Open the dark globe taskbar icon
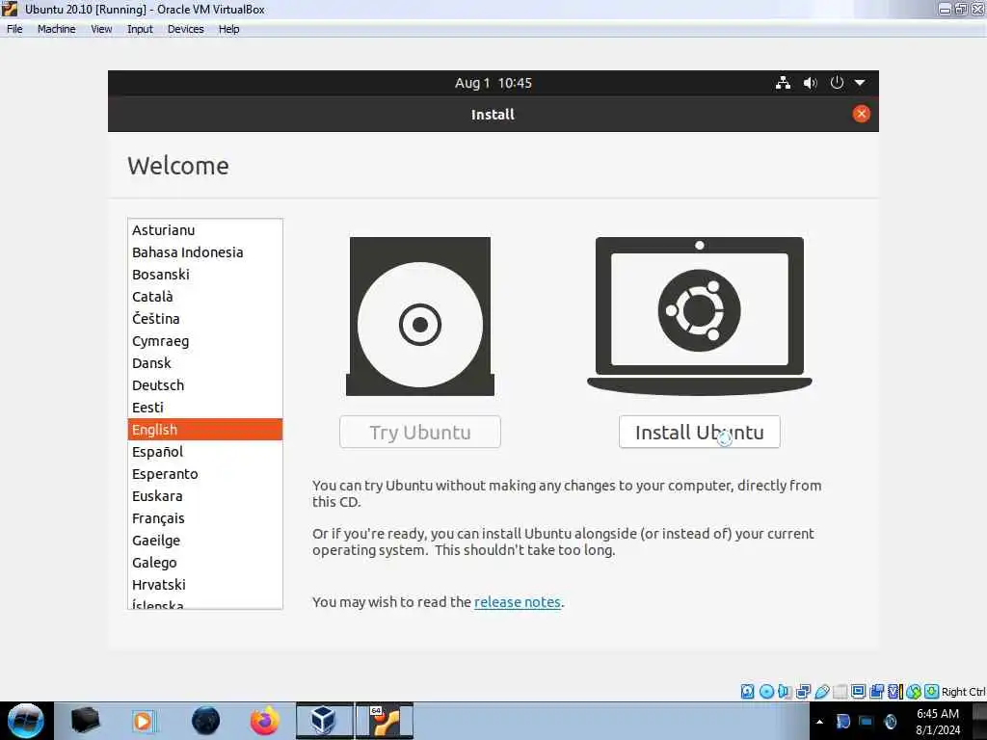Screen dimensions: 987x740 pyautogui.click(x=205, y=721)
